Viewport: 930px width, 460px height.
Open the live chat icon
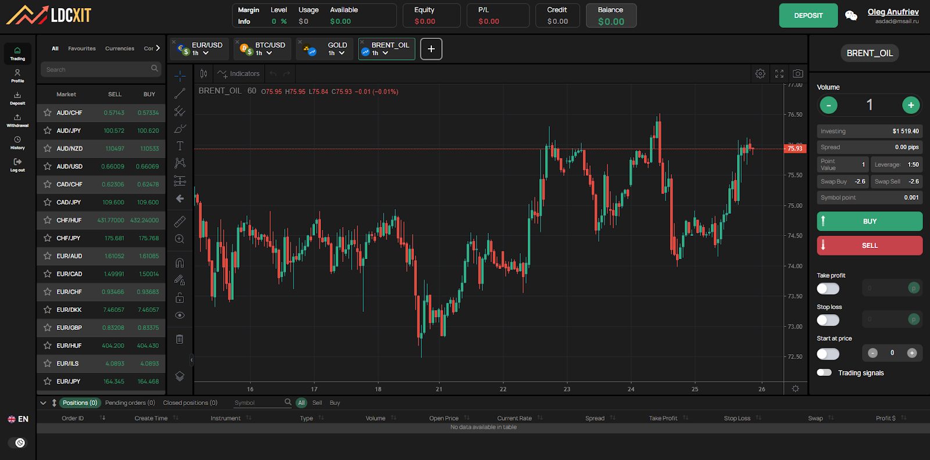[852, 16]
